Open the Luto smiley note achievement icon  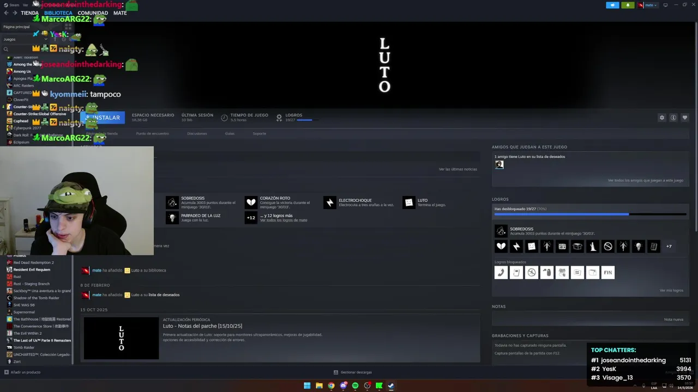409,203
